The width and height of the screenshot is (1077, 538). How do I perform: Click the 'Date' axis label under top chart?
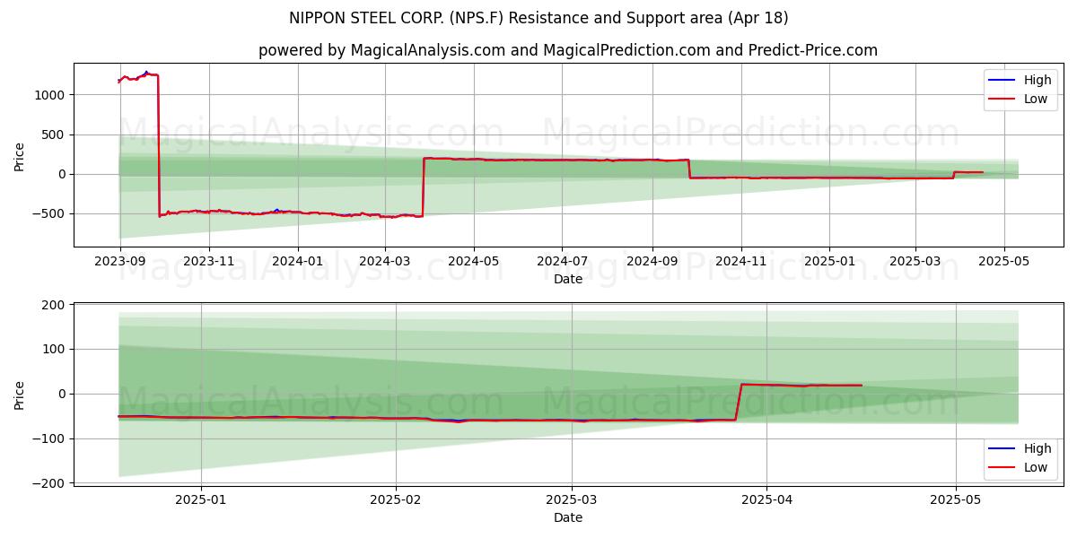(x=568, y=279)
